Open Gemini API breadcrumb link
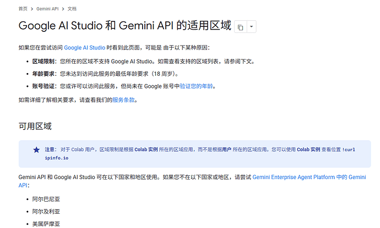Viewport: 380px width, 228px height. 47,9
